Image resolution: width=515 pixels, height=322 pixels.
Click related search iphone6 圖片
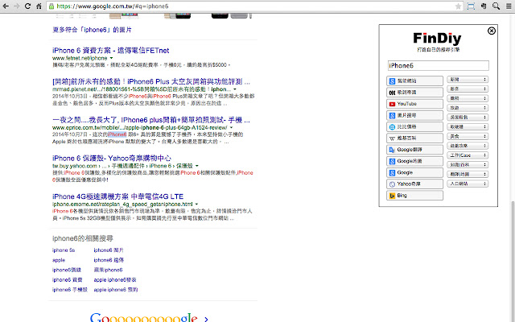pos(109,250)
